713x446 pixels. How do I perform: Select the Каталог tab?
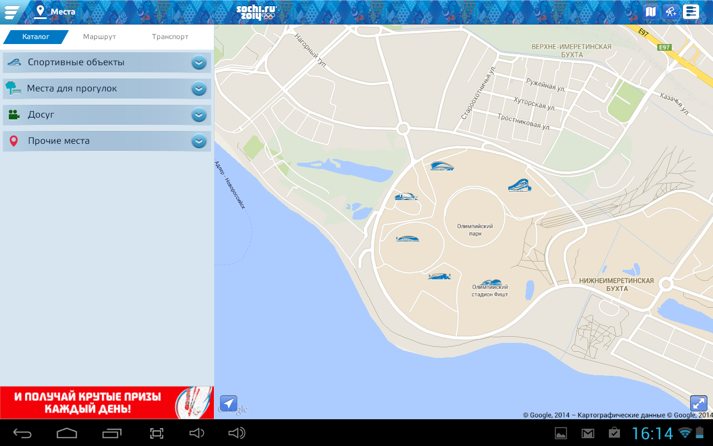point(36,37)
